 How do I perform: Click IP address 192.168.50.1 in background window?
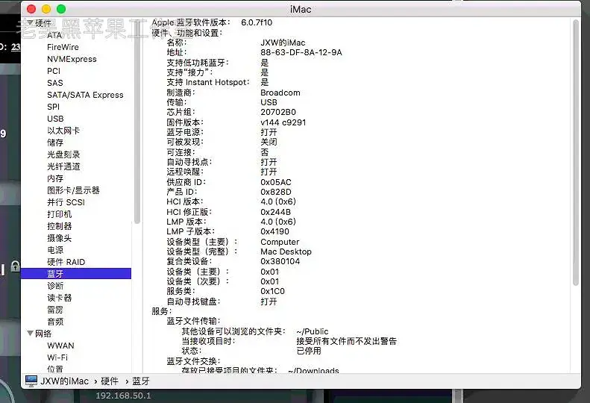coord(123,396)
